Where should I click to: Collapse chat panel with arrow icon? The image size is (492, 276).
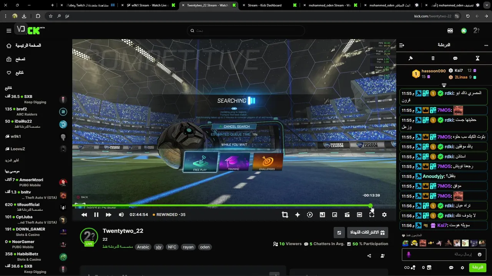[402, 45]
